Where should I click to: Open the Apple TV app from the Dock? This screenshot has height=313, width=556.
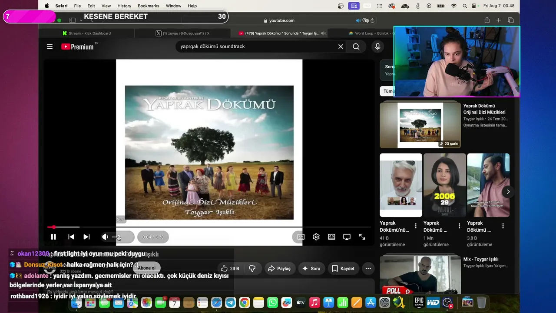[x=301, y=303]
